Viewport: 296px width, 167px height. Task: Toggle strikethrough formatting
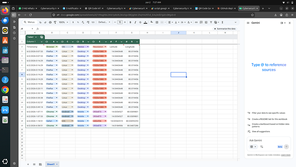point(140,22)
